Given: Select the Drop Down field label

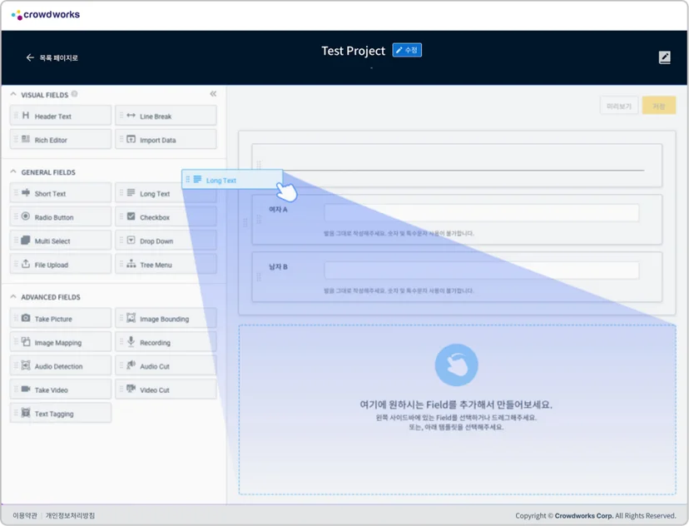Looking at the screenshot, I should coord(156,241).
